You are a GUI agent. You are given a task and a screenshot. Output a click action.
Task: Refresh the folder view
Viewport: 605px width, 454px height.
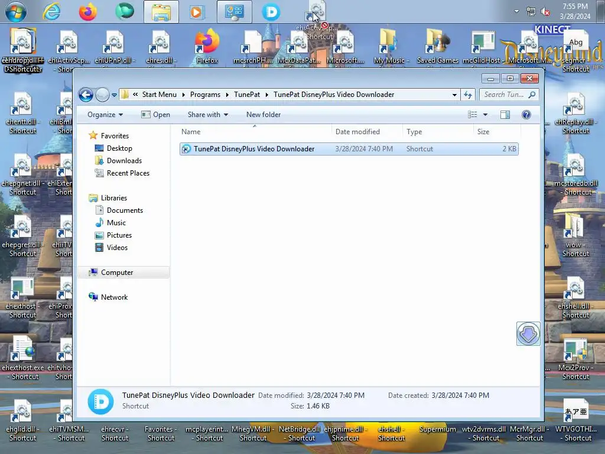(x=468, y=95)
